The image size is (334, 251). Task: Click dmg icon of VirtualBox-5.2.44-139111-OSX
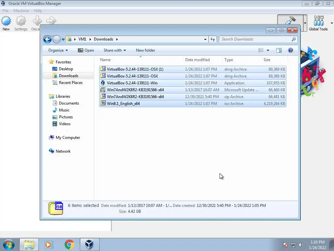(x=103, y=76)
